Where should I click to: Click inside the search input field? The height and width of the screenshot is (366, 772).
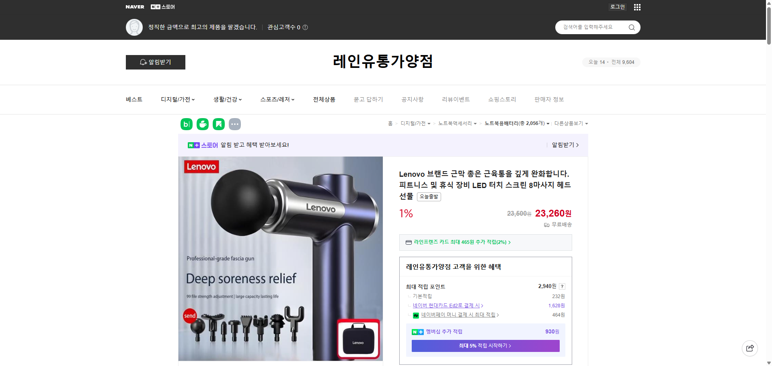coord(591,27)
